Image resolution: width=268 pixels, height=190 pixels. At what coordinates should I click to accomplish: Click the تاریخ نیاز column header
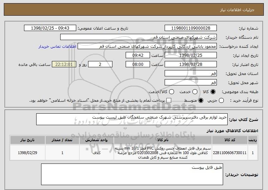27,140
